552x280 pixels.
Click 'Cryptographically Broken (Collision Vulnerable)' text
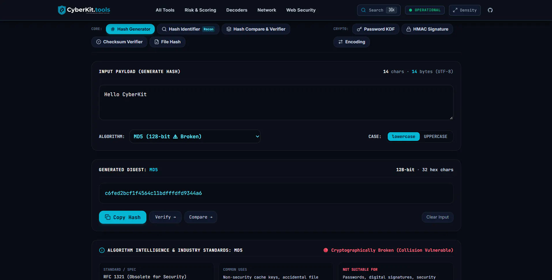[392, 250]
